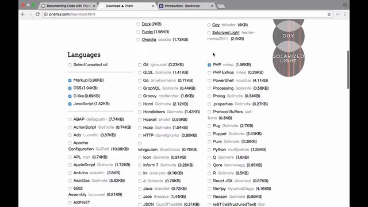Select the Coy theme radio button
The height and width of the screenshot is (207, 368).
point(209,25)
